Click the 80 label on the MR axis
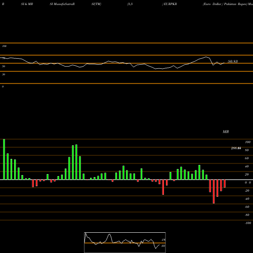Screen dimensions: 253x253 point(247,150)
